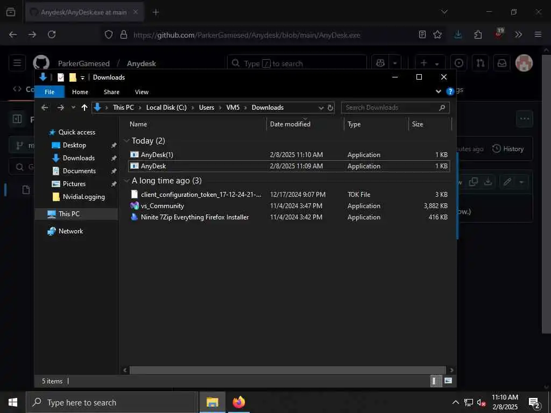This screenshot has width=551, height=413.
Task: Refresh the Downloads folder
Action: (330, 108)
